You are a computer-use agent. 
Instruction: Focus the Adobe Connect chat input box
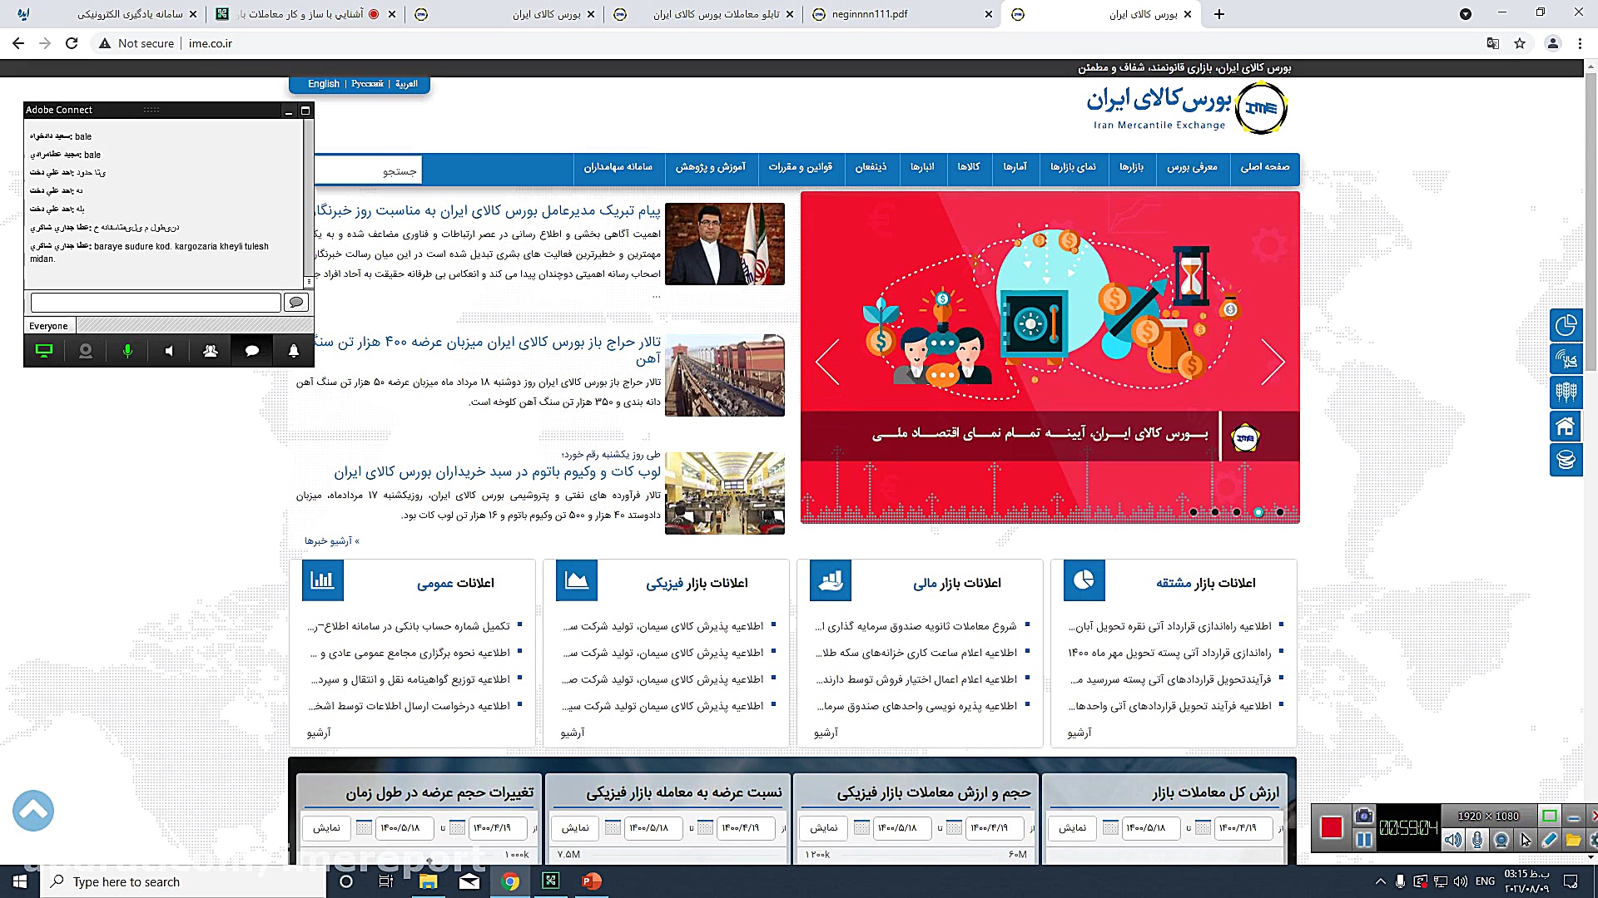pyautogui.click(x=156, y=302)
